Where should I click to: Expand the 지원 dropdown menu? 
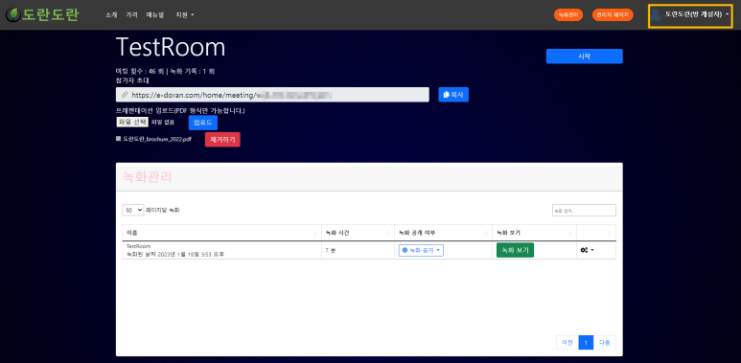coord(185,15)
